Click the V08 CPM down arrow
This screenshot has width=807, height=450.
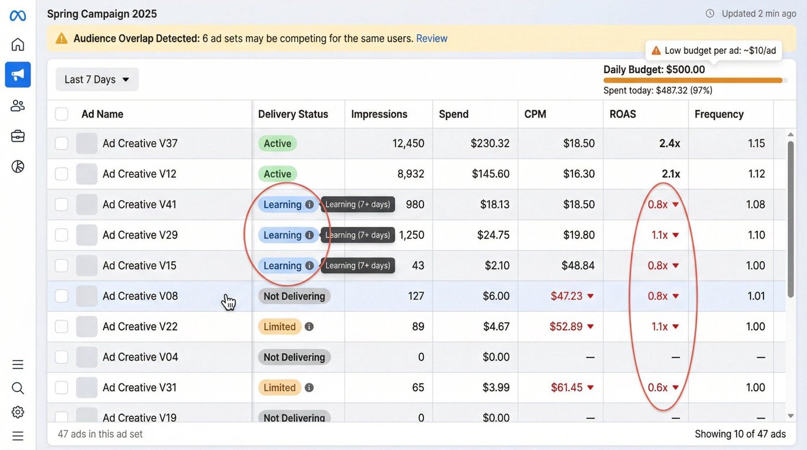590,296
